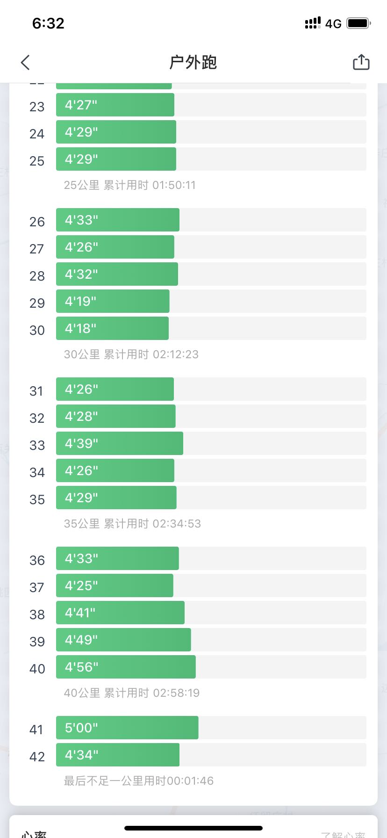
Task: Tap the share icon
Action: (361, 62)
